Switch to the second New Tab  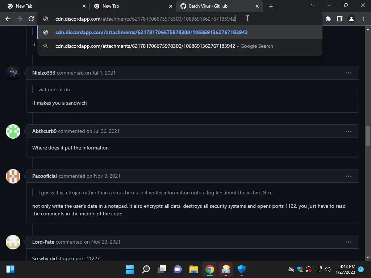tap(132, 6)
